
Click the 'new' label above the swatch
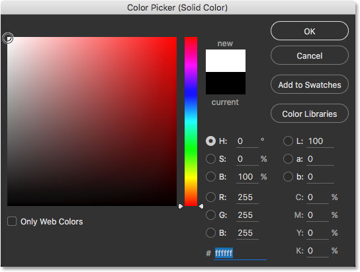(x=225, y=44)
